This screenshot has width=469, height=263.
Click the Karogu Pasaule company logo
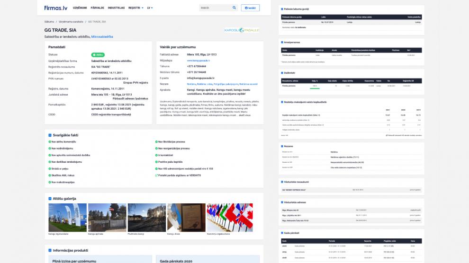pos(241,30)
